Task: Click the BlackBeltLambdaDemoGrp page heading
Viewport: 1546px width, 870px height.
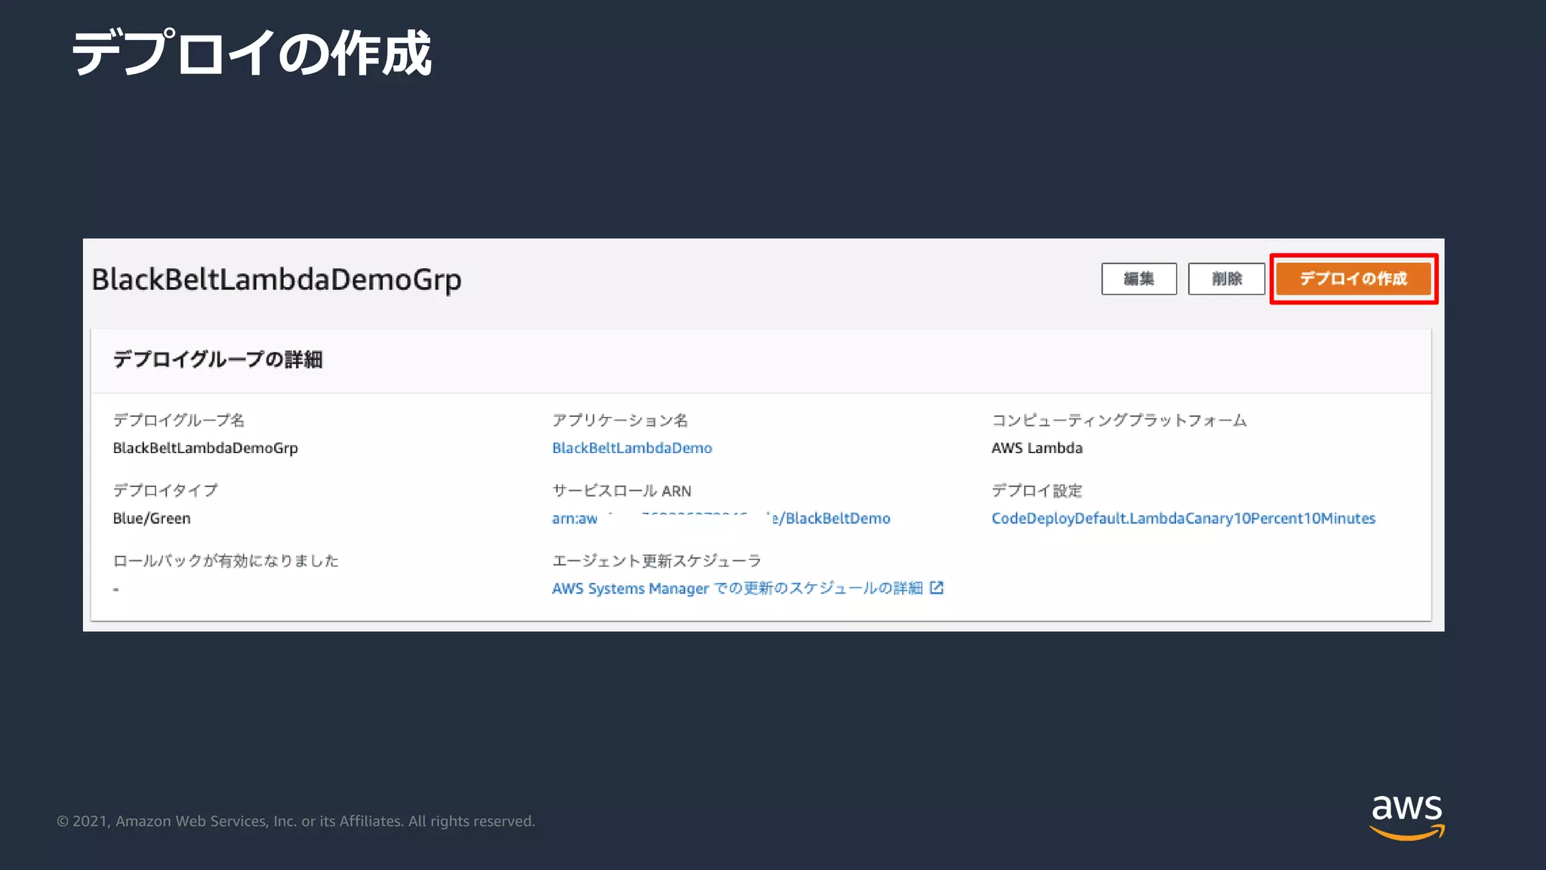Action: click(x=276, y=280)
